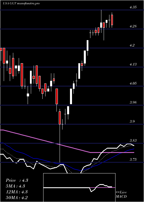Click inside the MACD indicator panel

pos(79,188)
